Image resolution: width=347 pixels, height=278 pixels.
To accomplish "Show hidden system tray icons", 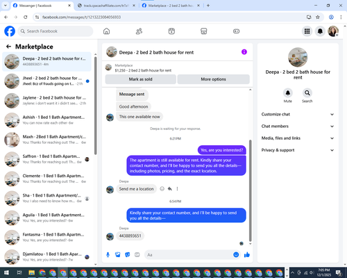I will pyautogui.click(x=292, y=272).
